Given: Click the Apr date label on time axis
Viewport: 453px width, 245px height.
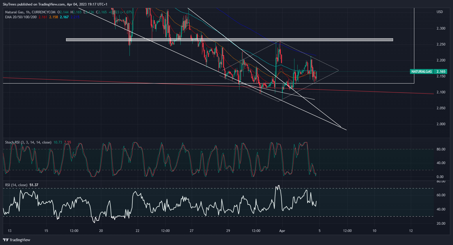Looking at the screenshot, I should pyautogui.click(x=282, y=231).
